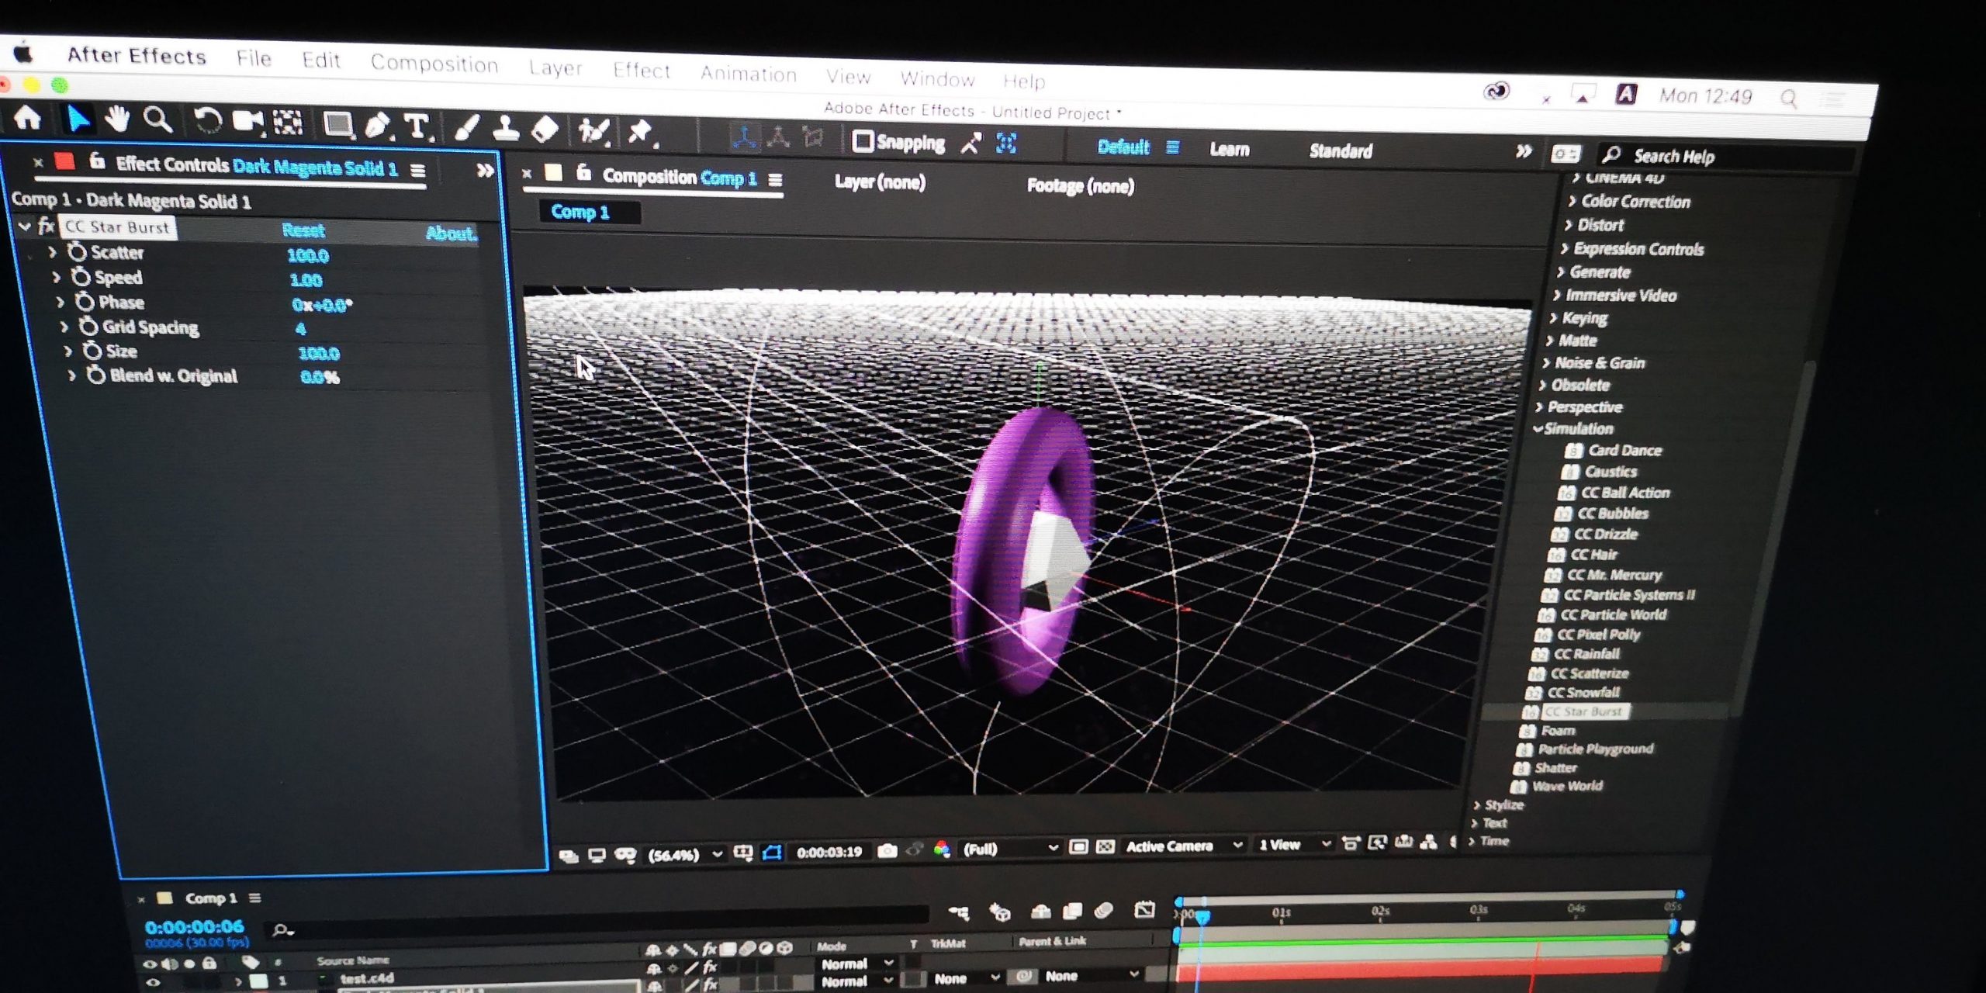Click the snapshot camera icon below viewer

887,851
